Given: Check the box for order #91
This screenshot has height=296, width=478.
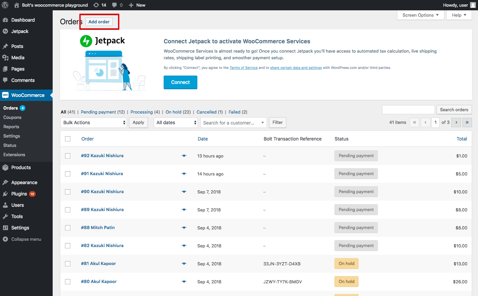Looking at the screenshot, I should point(68,174).
